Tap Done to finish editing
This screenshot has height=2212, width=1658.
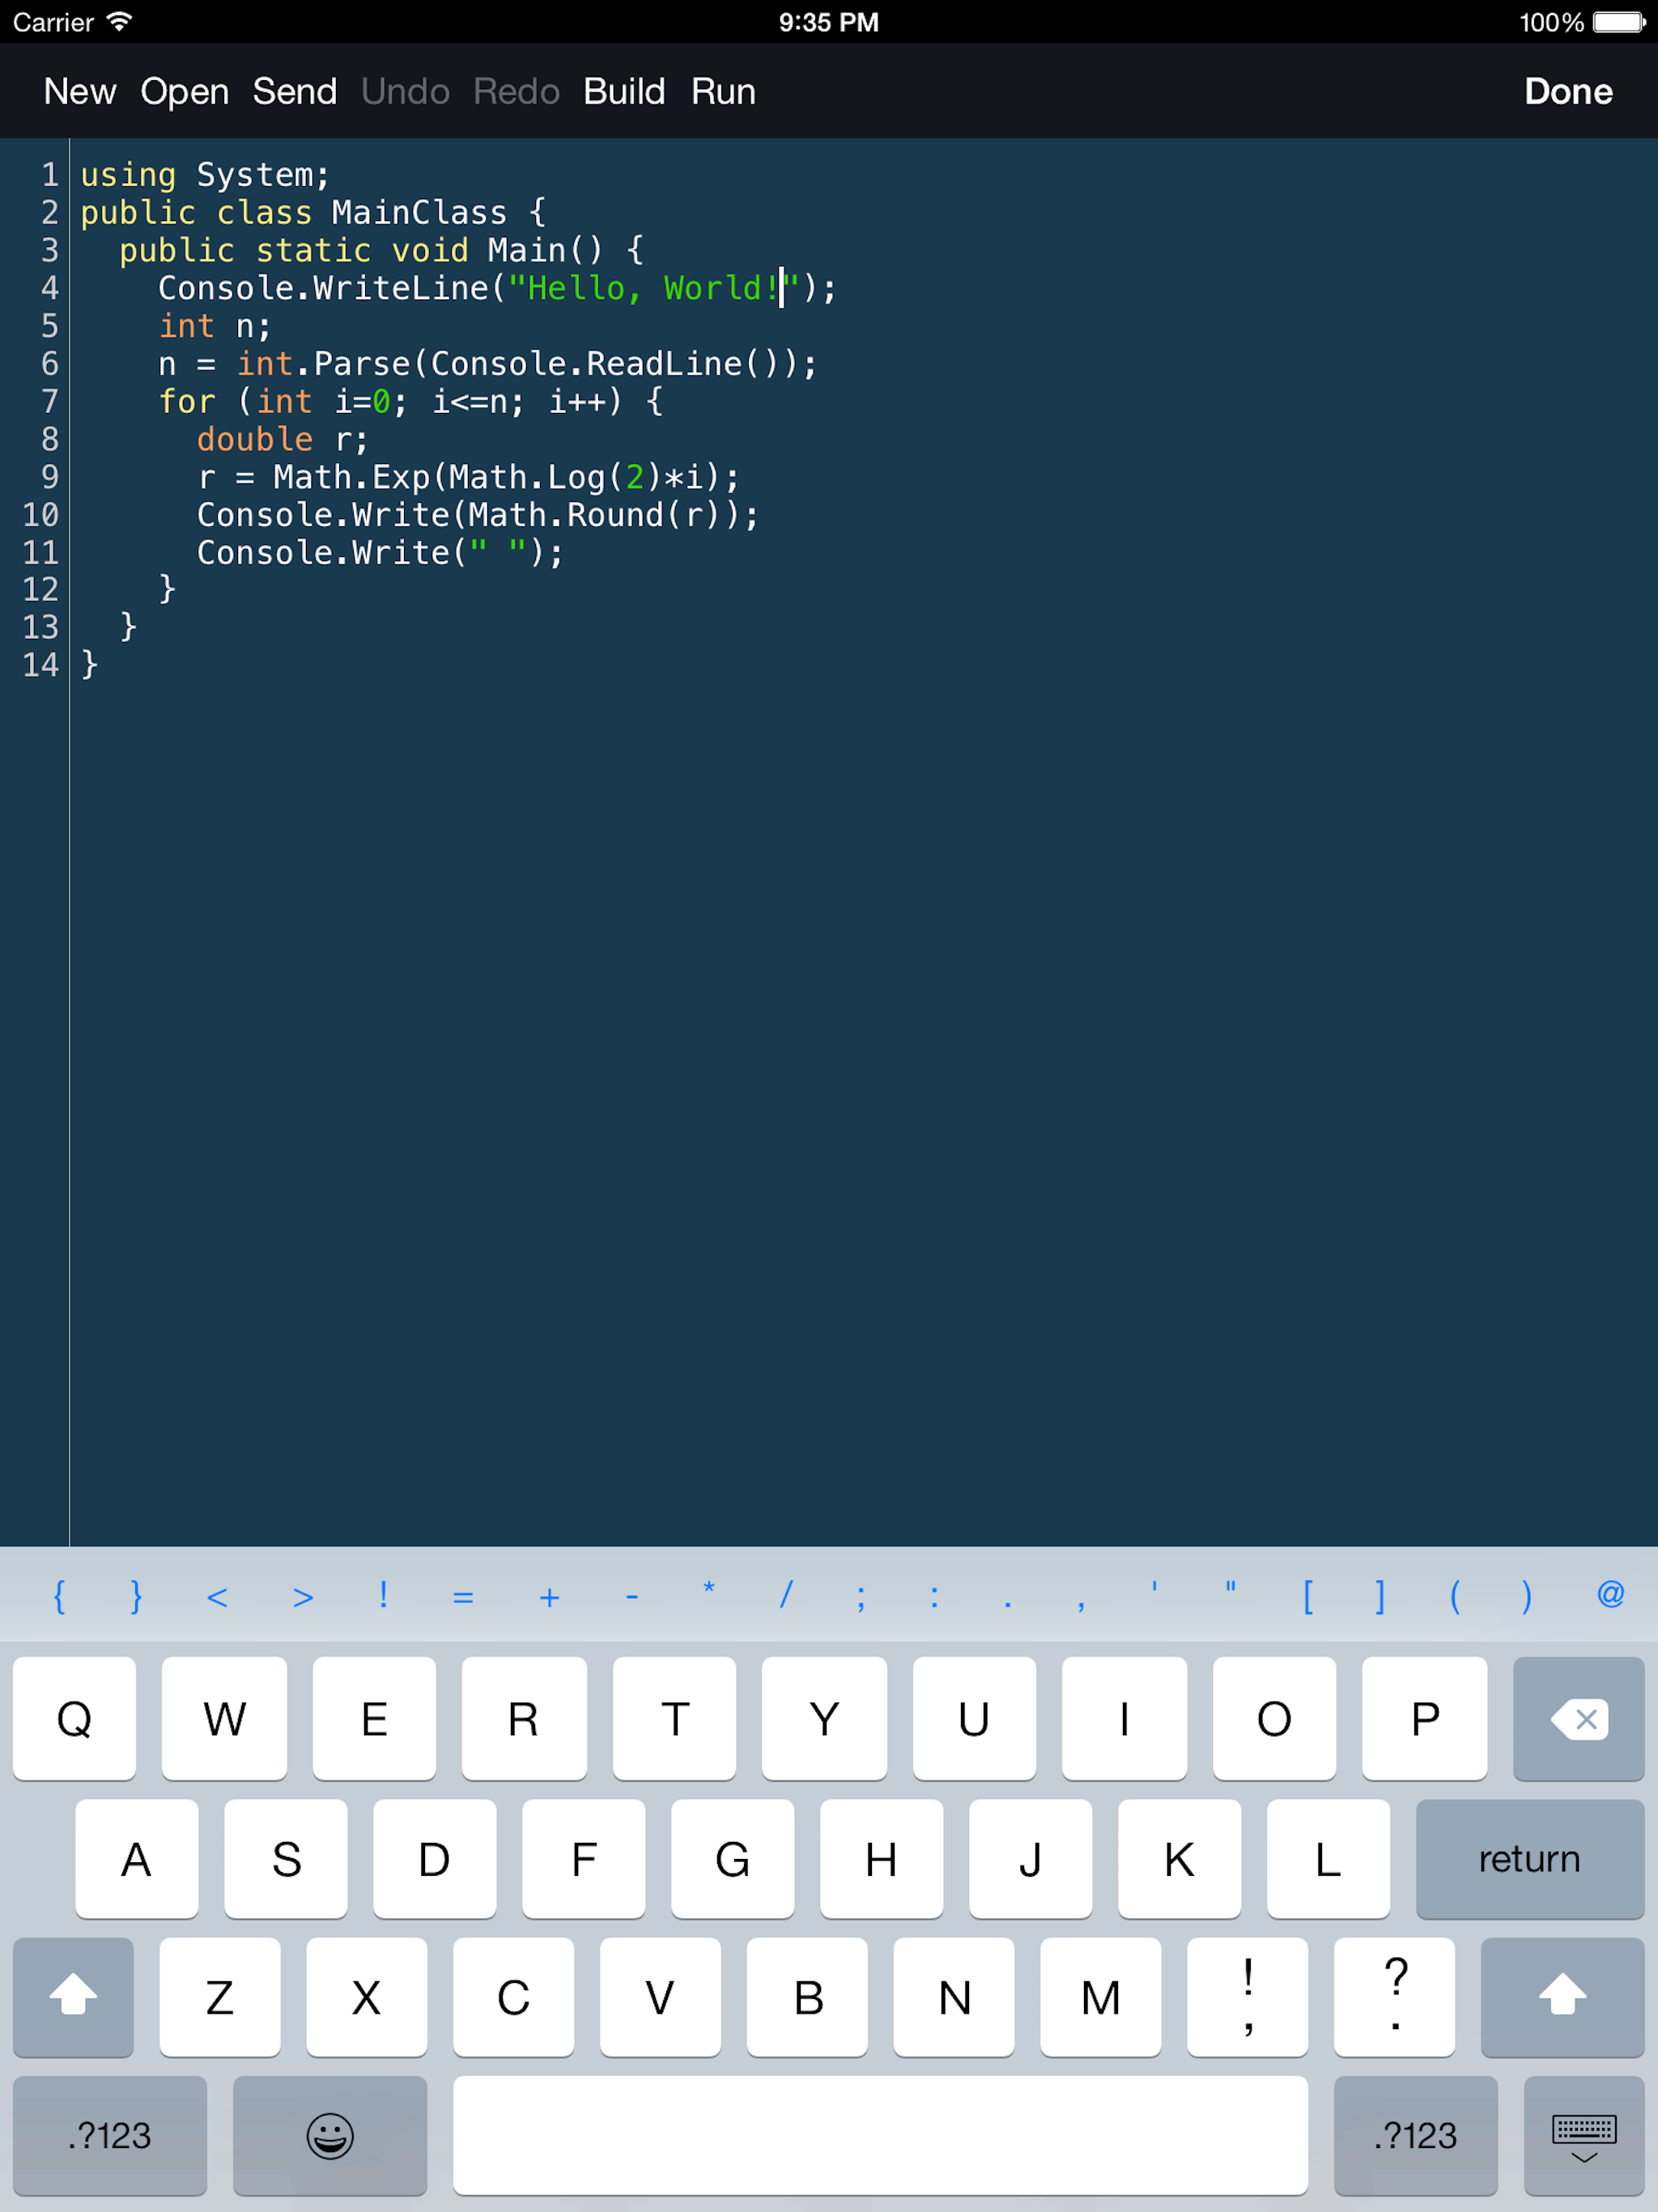click(x=1567, y=92)
